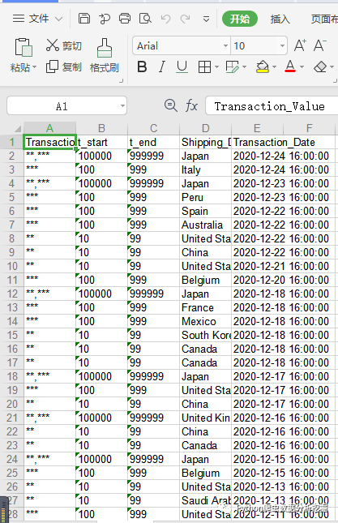338x523 pixels.
Task: Click the font dialog launcher corner icon
Action: (335, 80)
